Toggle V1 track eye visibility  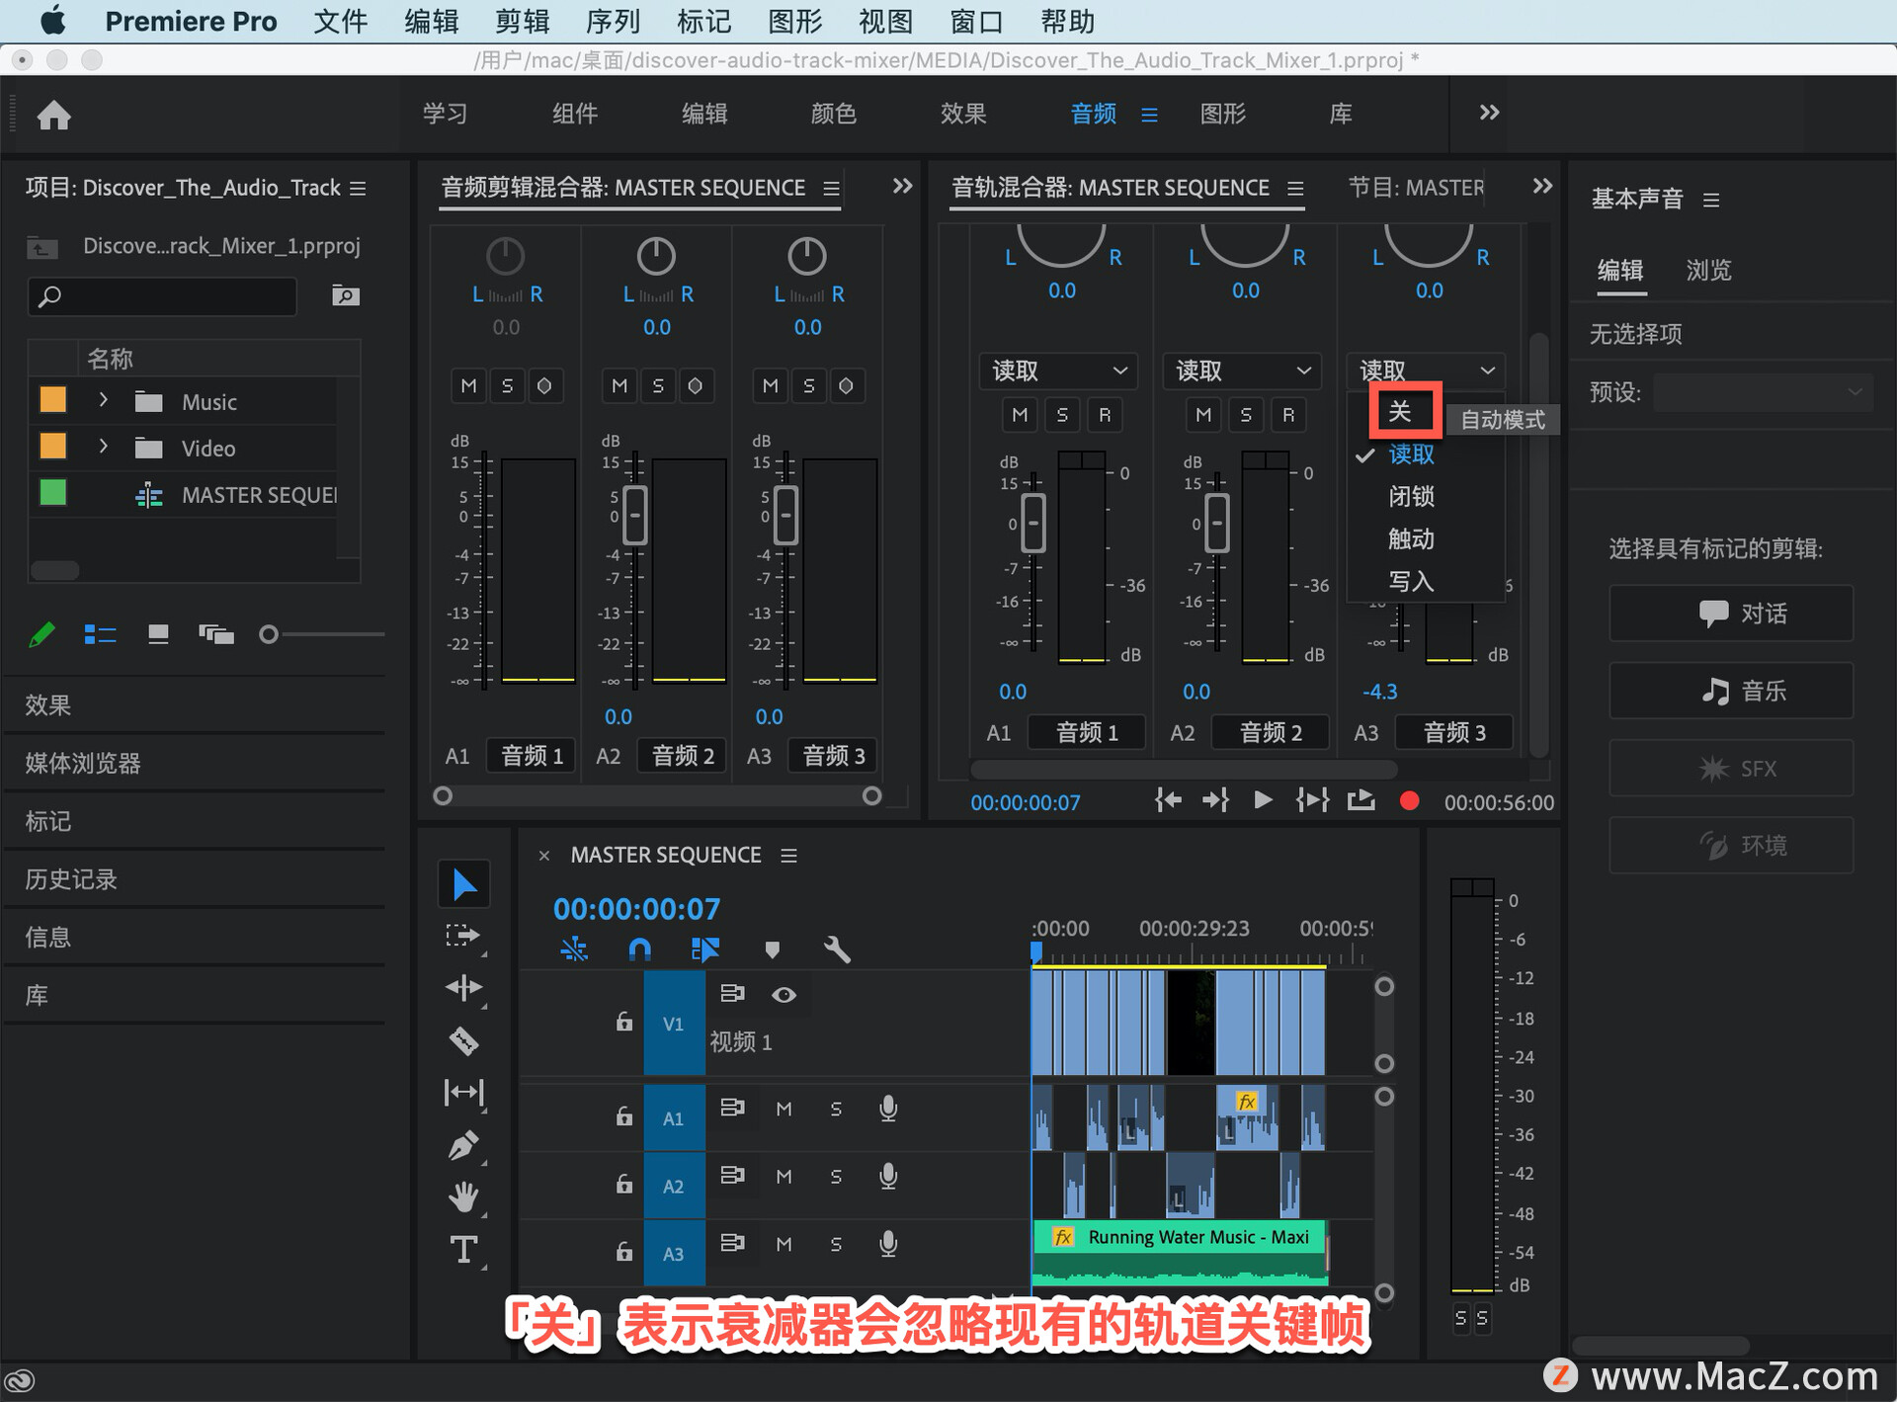[x=784, y=995]
